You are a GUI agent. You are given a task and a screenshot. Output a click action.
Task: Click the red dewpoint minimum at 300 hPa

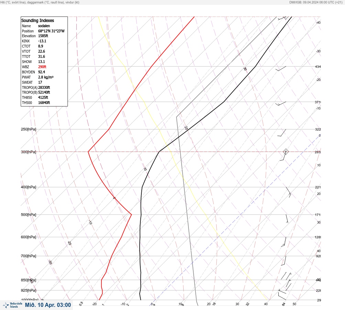coord(88,152)
